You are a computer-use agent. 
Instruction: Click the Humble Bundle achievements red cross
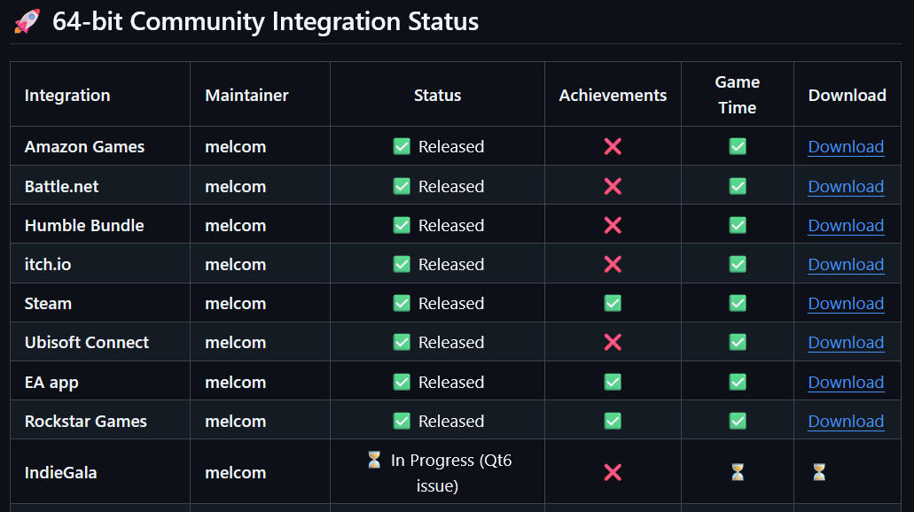click(613, 225)
